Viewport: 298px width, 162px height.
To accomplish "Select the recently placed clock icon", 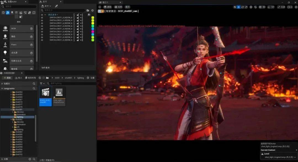I will (3, 12).
